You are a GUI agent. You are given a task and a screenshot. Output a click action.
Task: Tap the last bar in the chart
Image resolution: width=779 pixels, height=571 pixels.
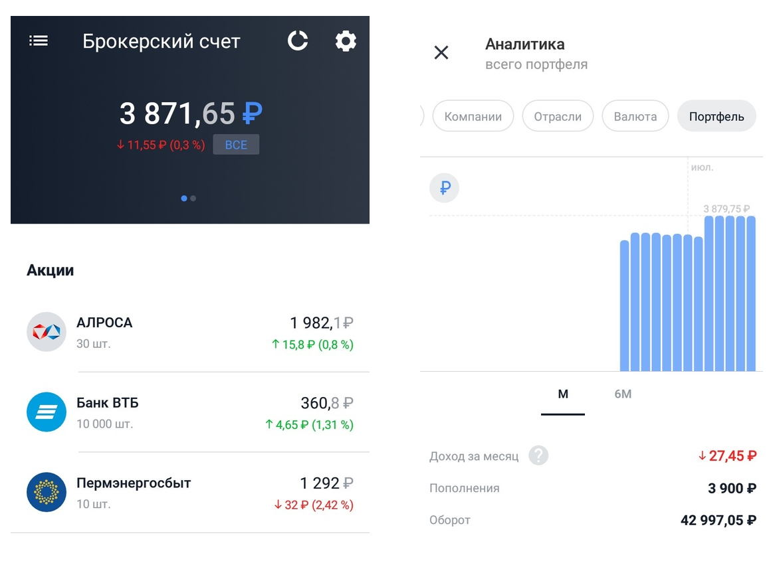[x=750, y=293]
